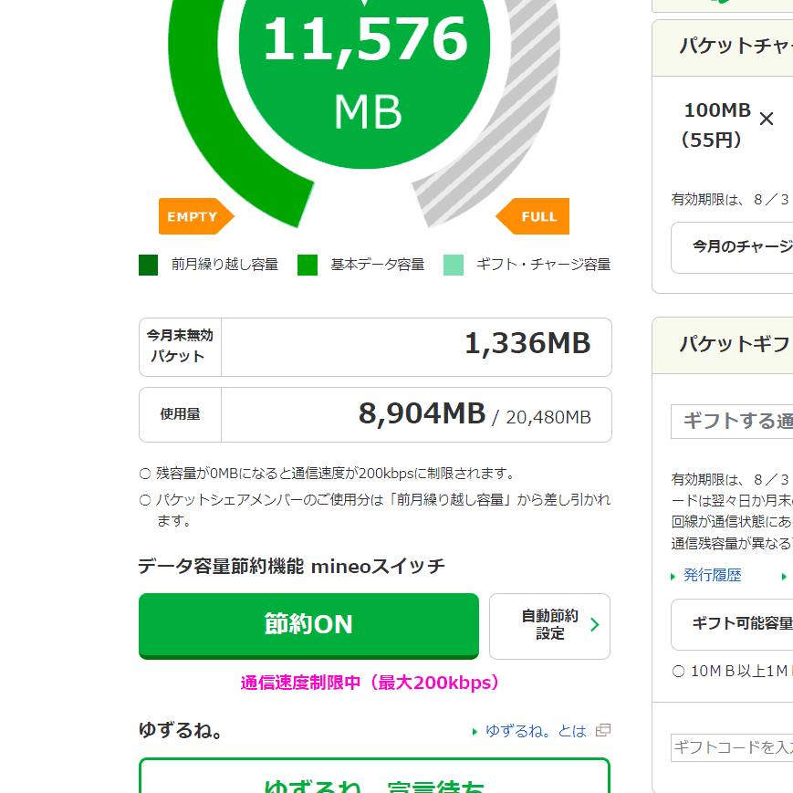Click the 使用量 label
Image resolution: width=793 pixels, height=793 pixels.
click(180, 414)
